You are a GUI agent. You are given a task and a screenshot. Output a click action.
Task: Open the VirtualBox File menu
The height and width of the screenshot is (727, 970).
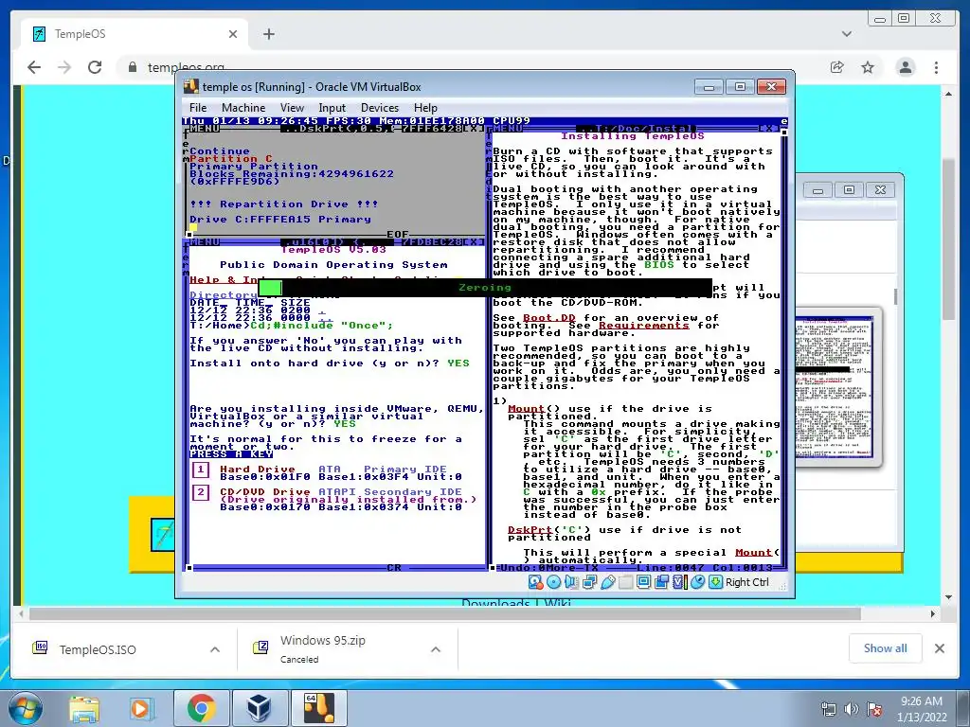click(198, 108)
